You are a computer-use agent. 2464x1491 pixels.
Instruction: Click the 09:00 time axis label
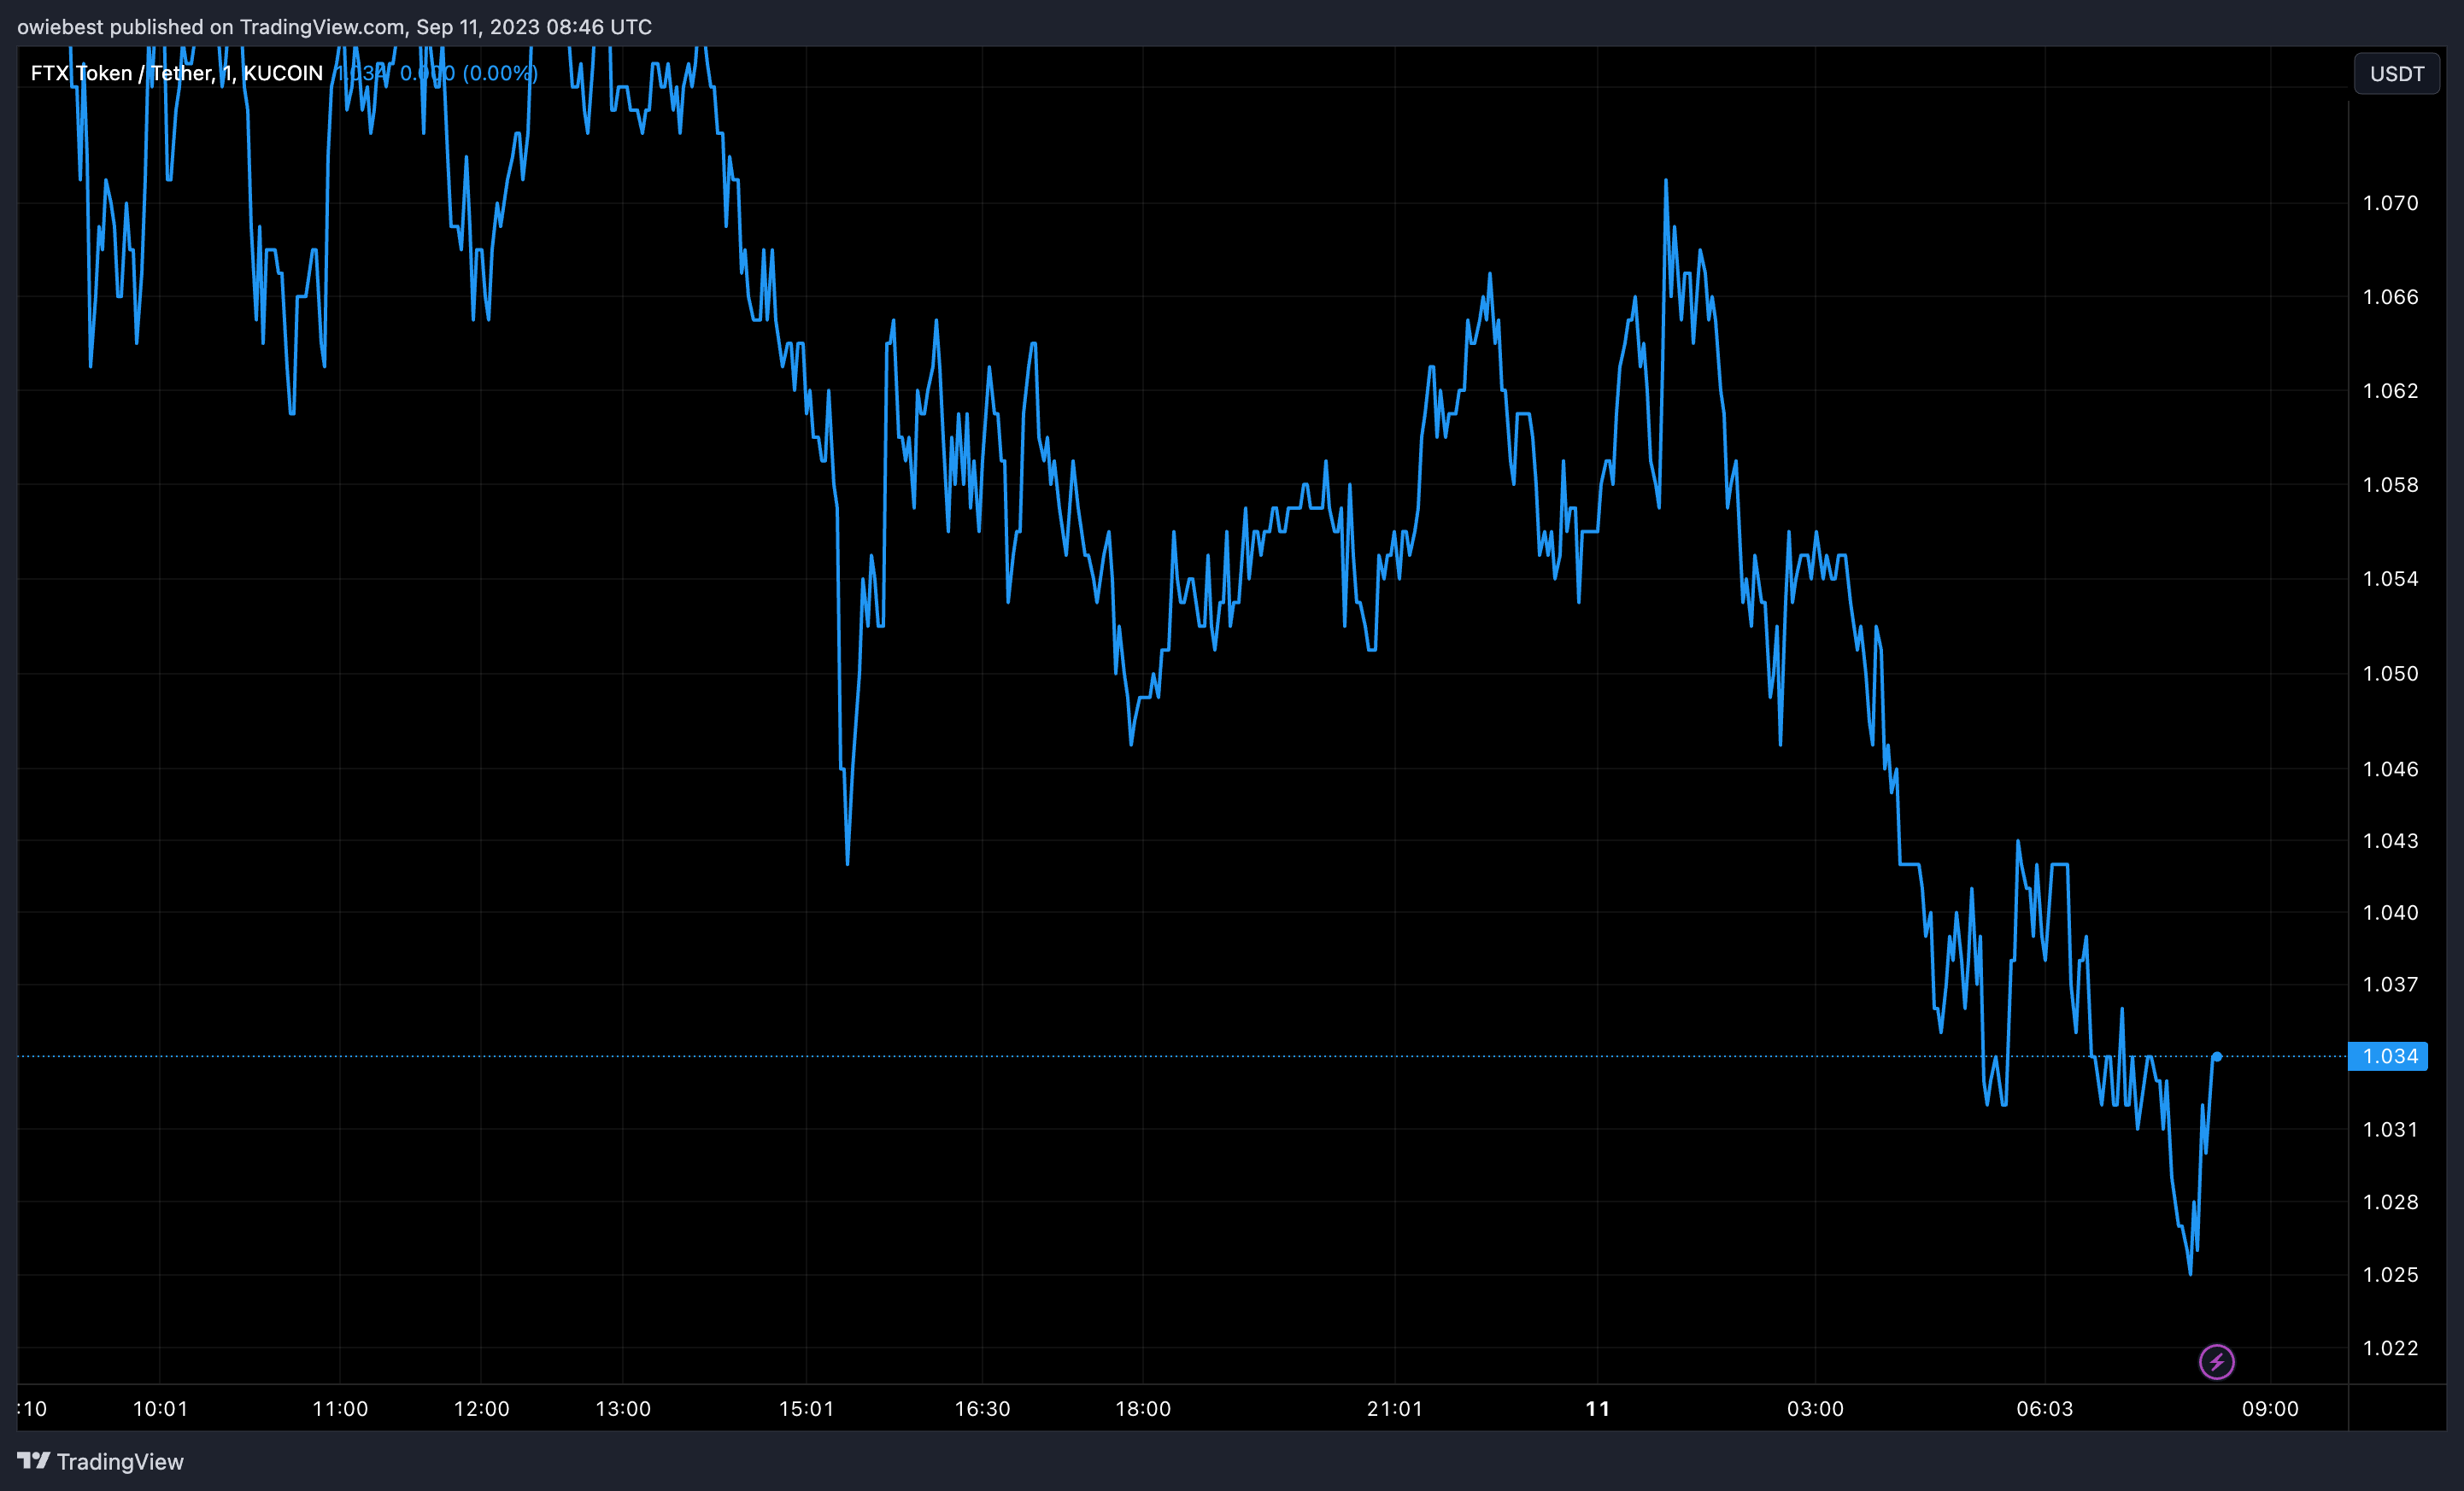coord(2270,1409)
